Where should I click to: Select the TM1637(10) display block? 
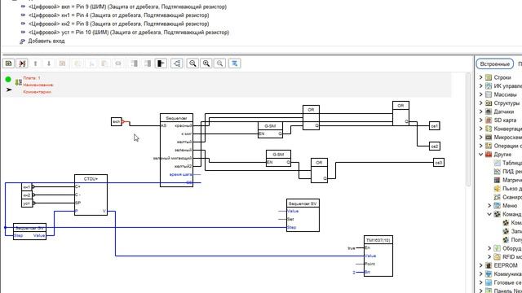click(x=378, y=256)
